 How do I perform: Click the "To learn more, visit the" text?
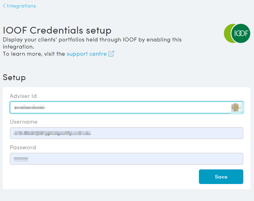click(34, 54)
